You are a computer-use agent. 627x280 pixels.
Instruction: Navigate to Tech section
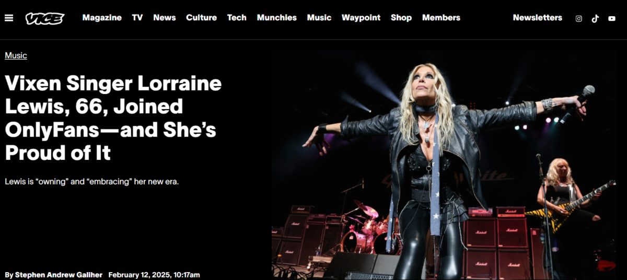[x=237, y=18]
